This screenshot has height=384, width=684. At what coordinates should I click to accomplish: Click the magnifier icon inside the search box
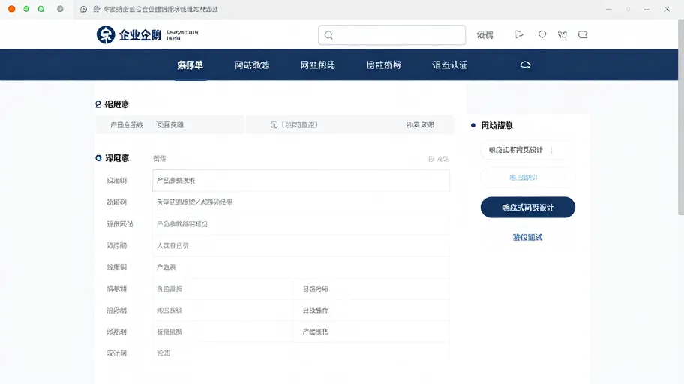coord(328,35)
